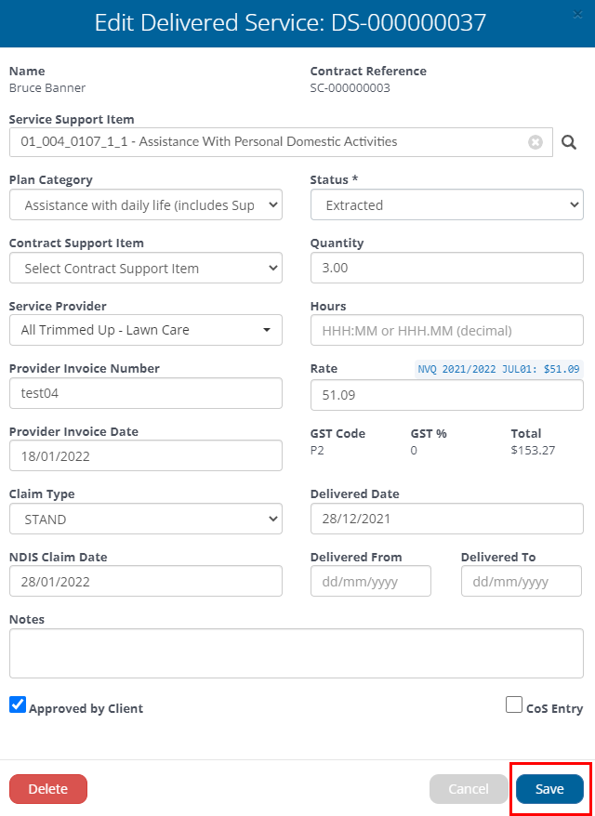Screen dimensions: 595x816
Task: Click the Delivered From date field
Action: tap(371, 581)
